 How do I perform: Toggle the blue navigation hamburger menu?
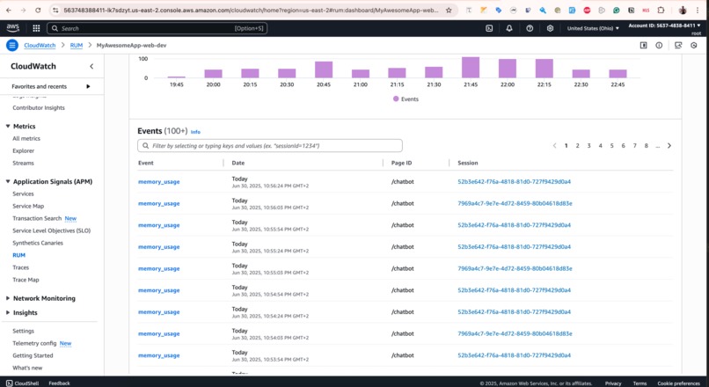point(12,45)
